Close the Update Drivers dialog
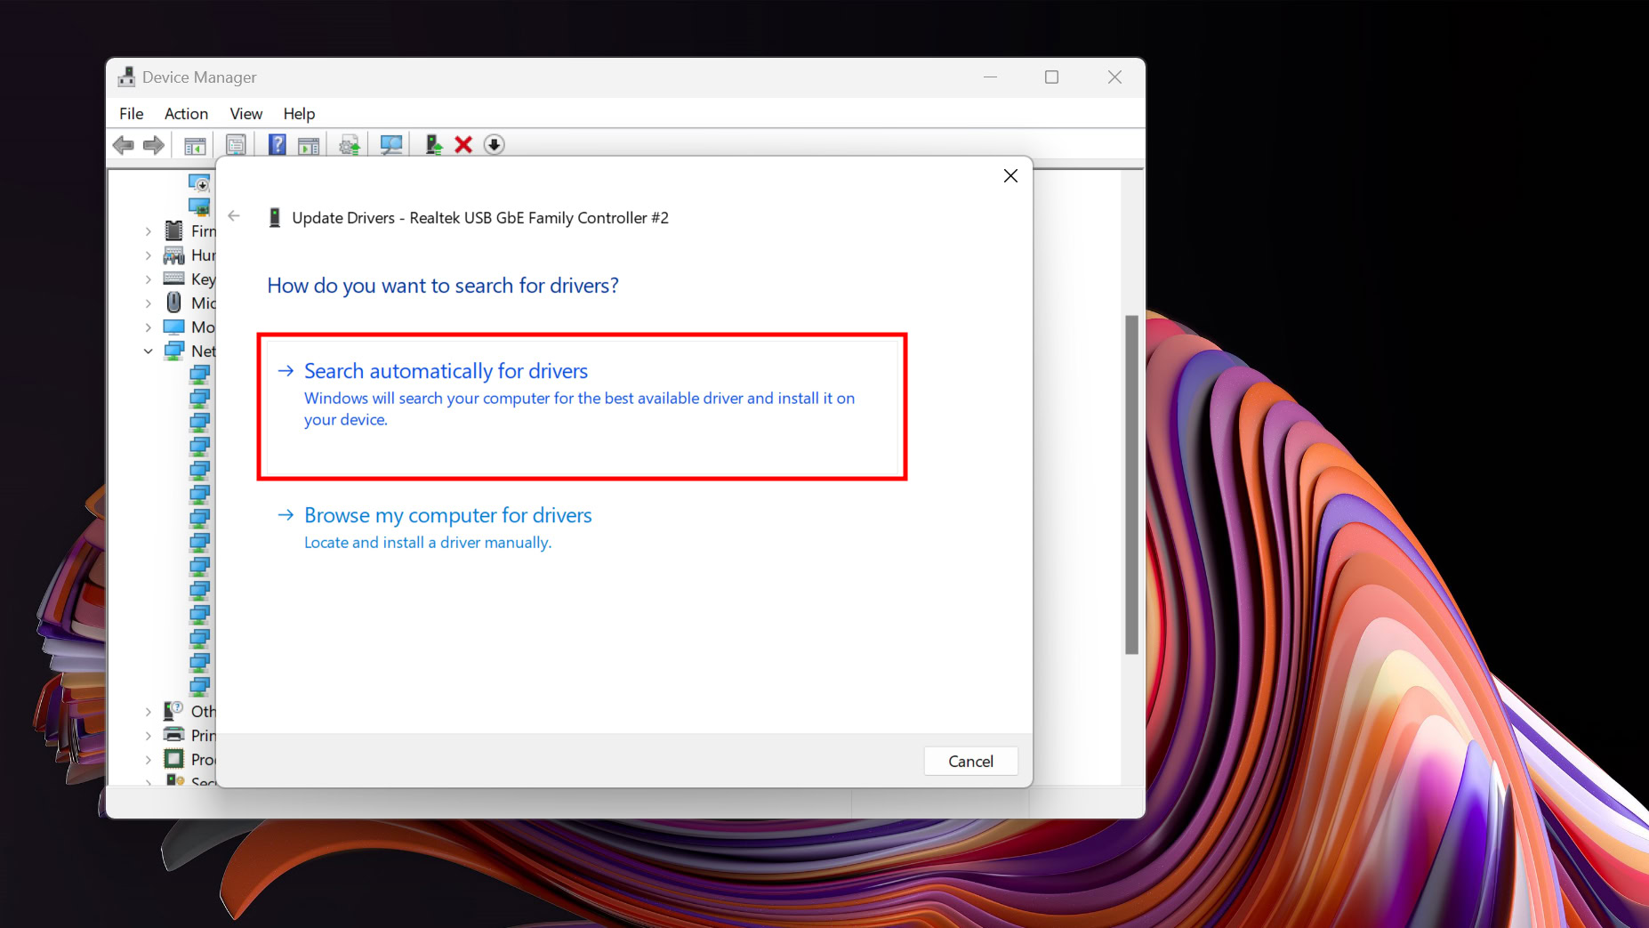 (x=1010, y=176)
